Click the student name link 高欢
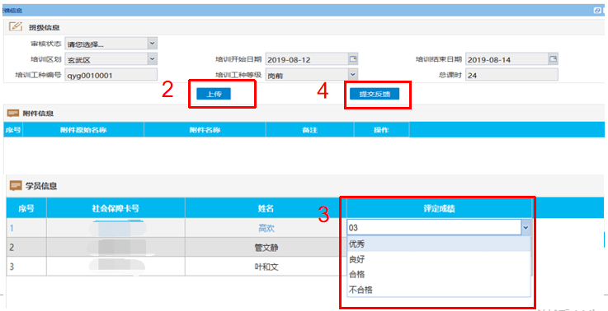The image size is (608, 311). (266, 229)
